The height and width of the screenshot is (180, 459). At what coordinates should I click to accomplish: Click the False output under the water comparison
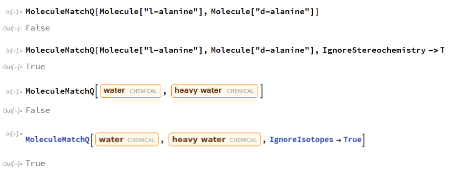pos(38,110)
